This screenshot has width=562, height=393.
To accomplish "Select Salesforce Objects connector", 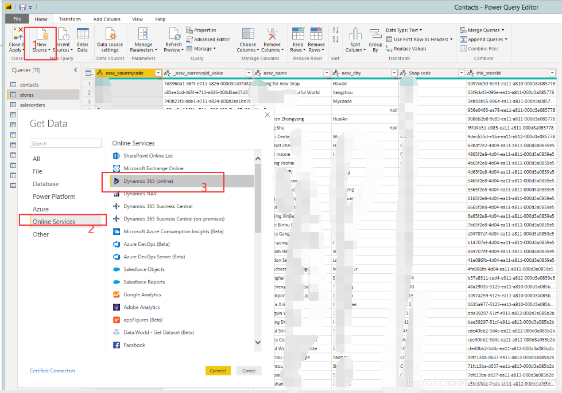I will 182,269.
